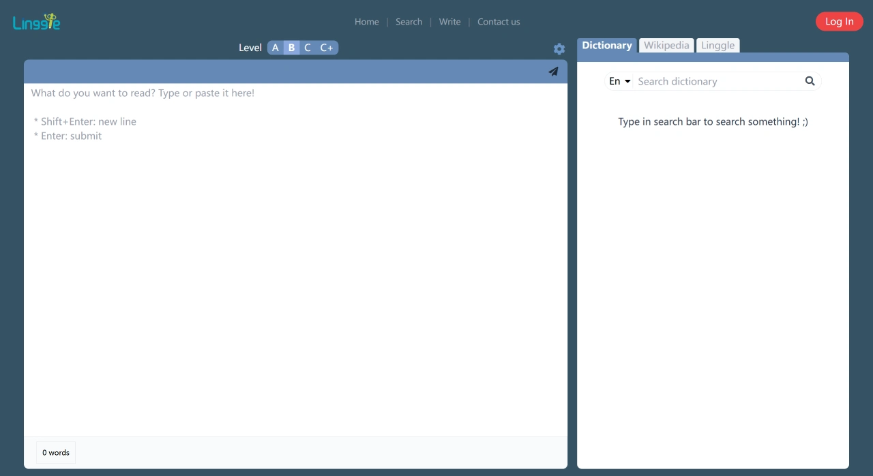Focus the Search dictionary input field

click(x=716, y=81)
